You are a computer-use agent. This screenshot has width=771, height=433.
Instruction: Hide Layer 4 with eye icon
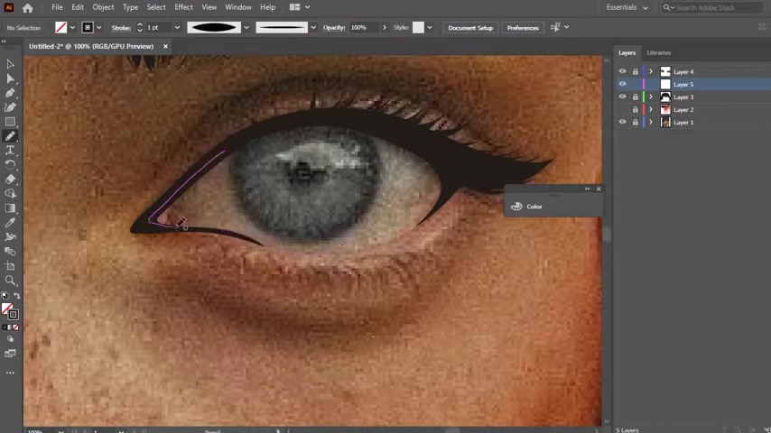623,72
